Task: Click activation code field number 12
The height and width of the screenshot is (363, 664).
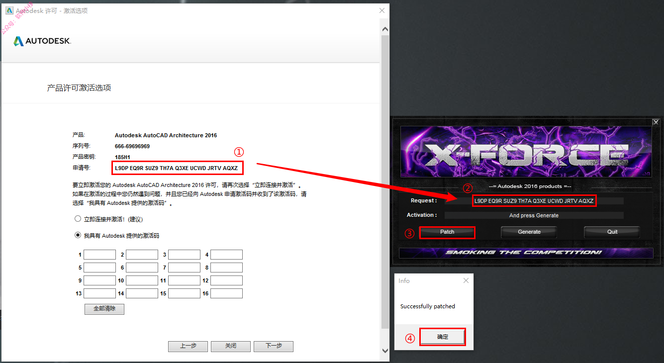Action: pos(226,280)
